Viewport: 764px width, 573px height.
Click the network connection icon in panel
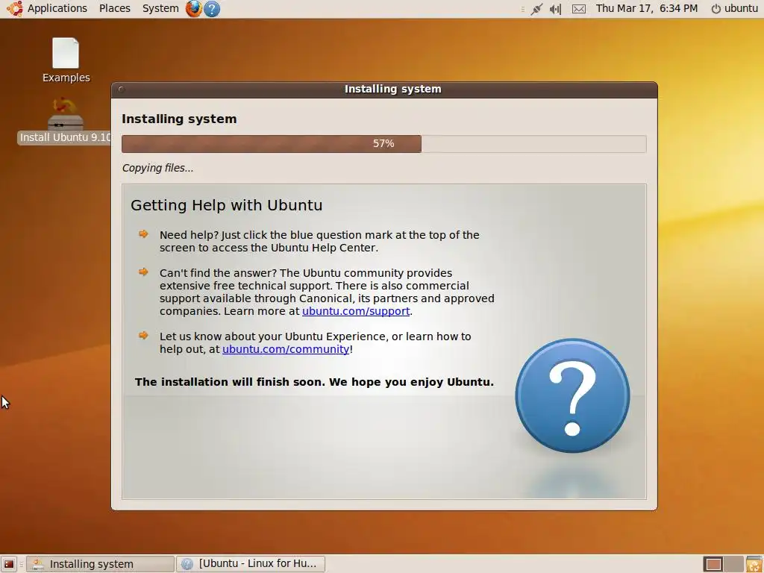pos(536,9)
